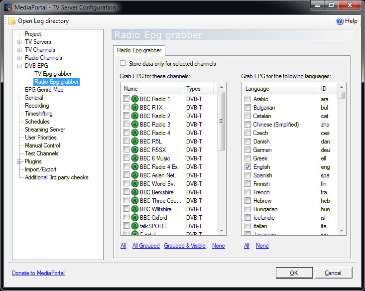Click the BBC Asian Net. channel icon
Screen dimensions: 365x291
(135, 175)
